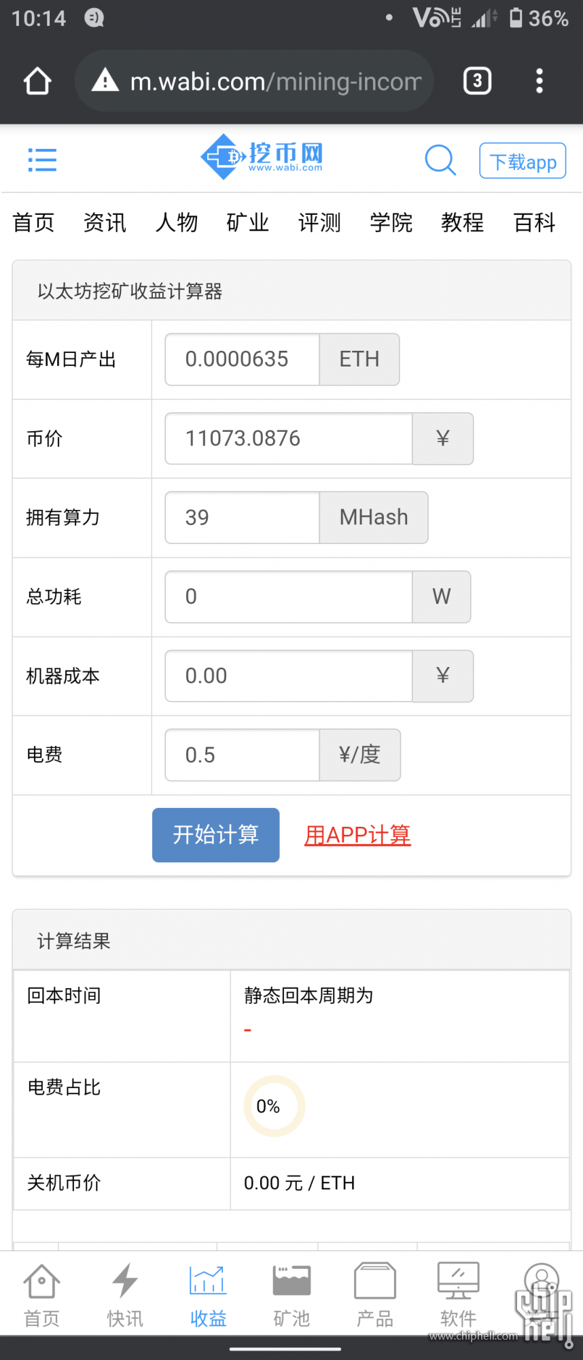The image size is (583, 1360).
Task: Focus the 拥有算力 MHash input field
Action: 243,517
